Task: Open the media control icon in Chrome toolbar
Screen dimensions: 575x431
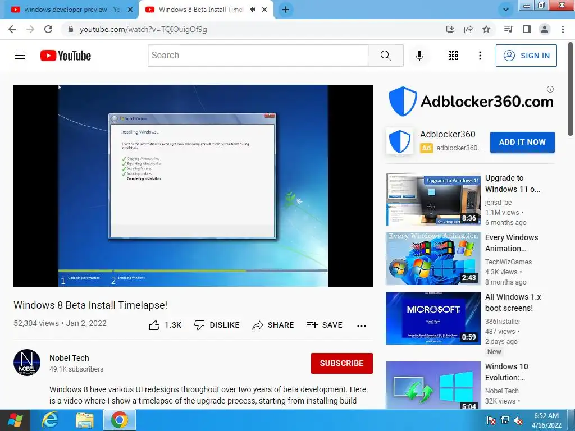Action: (508, 29)
